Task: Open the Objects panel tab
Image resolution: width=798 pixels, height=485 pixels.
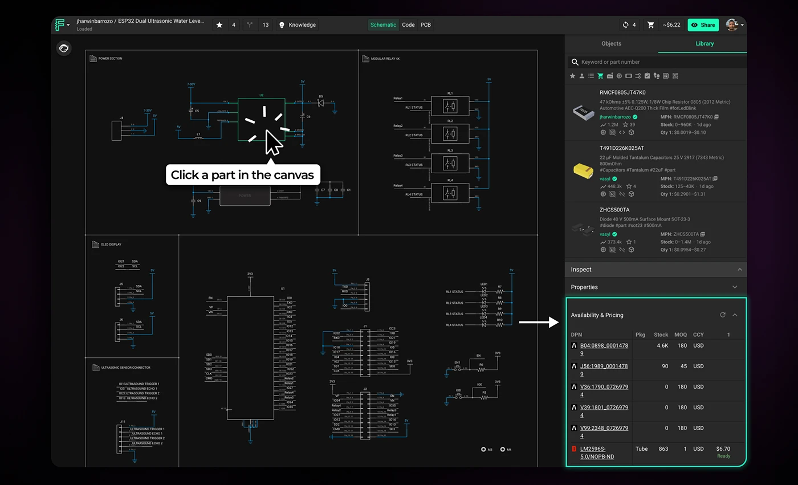Action: click(x=611, y=43)
